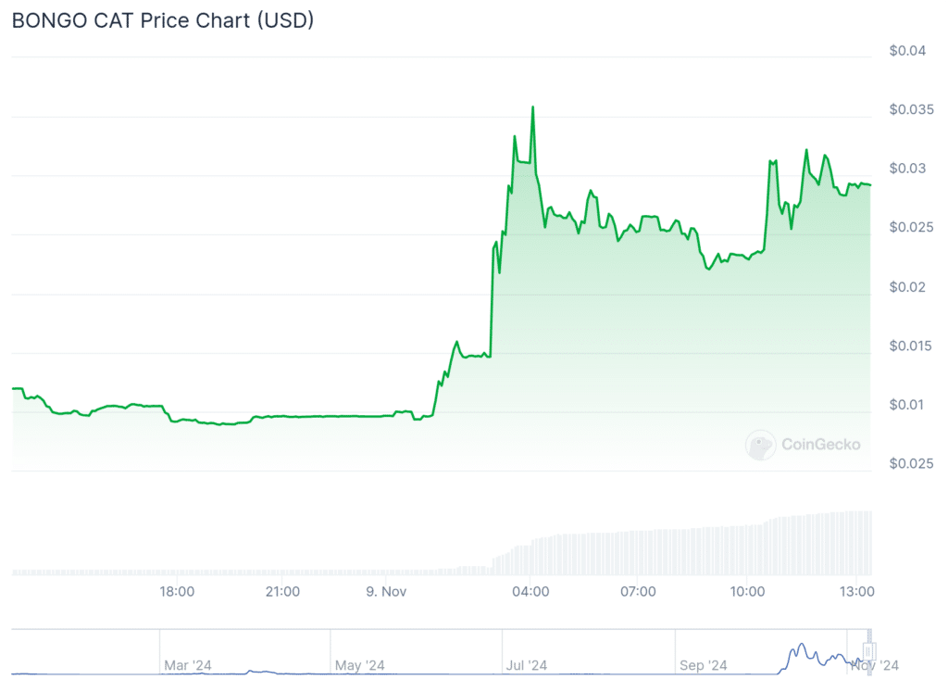This screenshot has height=692, width=948.
Task: Click the $0.02 price axis label
Action: 908,287
